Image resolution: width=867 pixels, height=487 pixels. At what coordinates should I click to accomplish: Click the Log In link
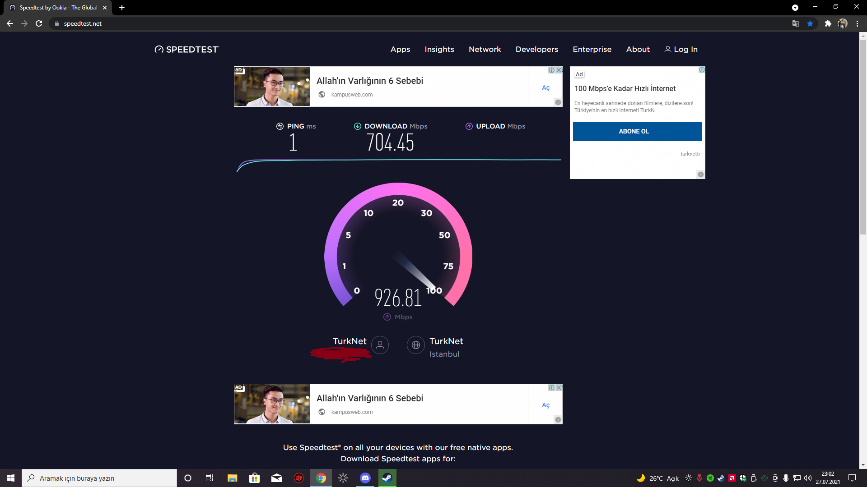click(681, 49)
